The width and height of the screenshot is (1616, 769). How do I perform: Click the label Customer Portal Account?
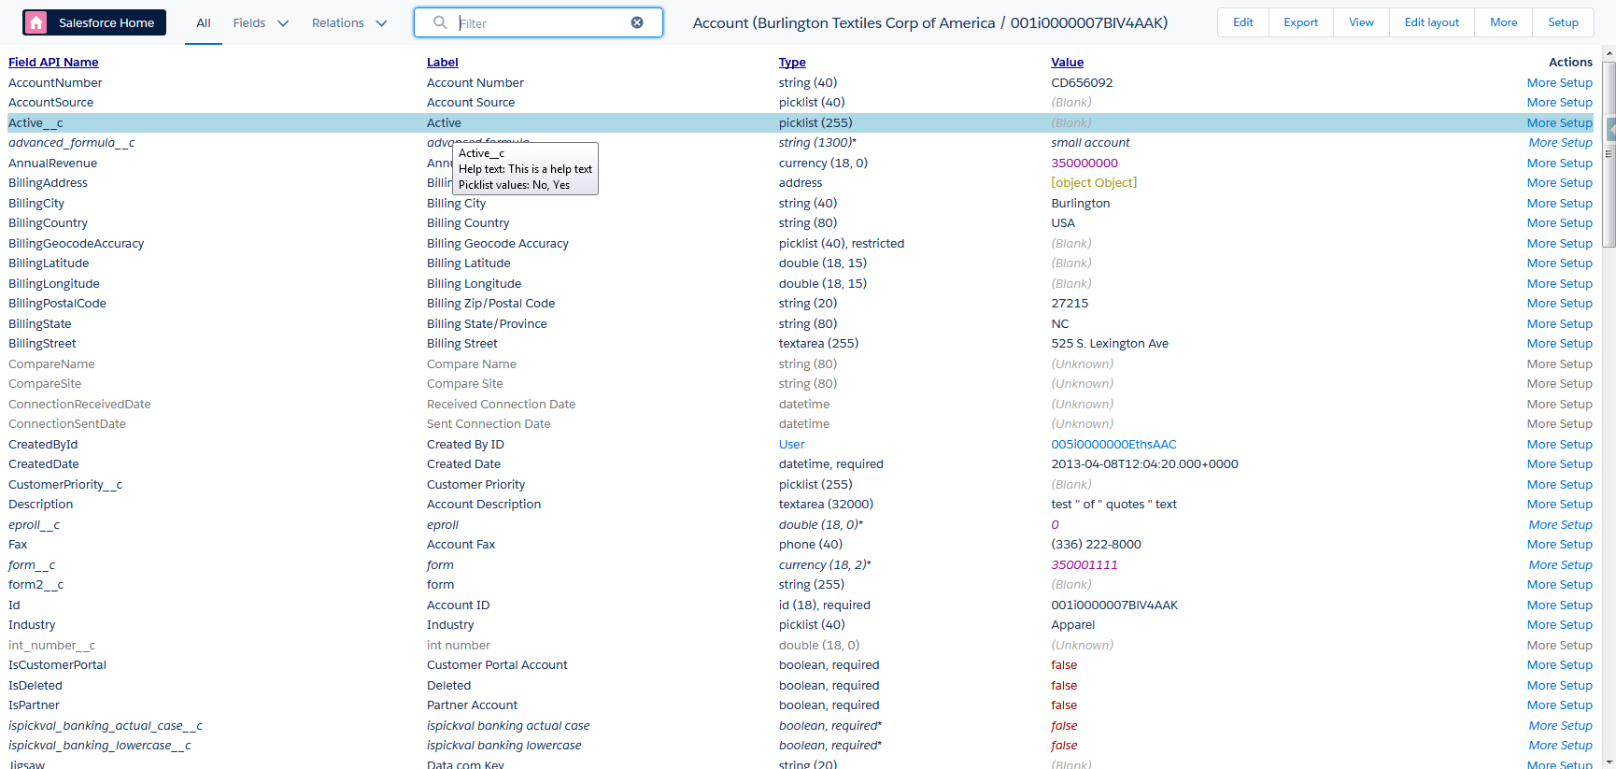click(x=497, y=665)
